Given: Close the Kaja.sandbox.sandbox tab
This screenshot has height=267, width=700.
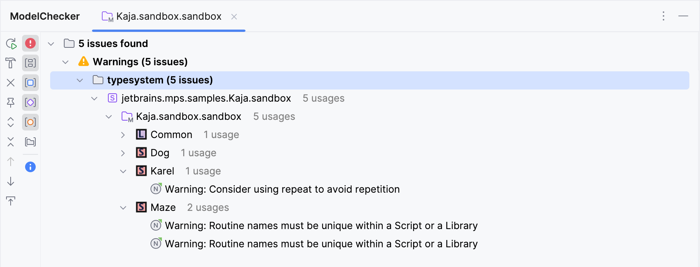Looking at the screenshot, I should coord(234,16).
